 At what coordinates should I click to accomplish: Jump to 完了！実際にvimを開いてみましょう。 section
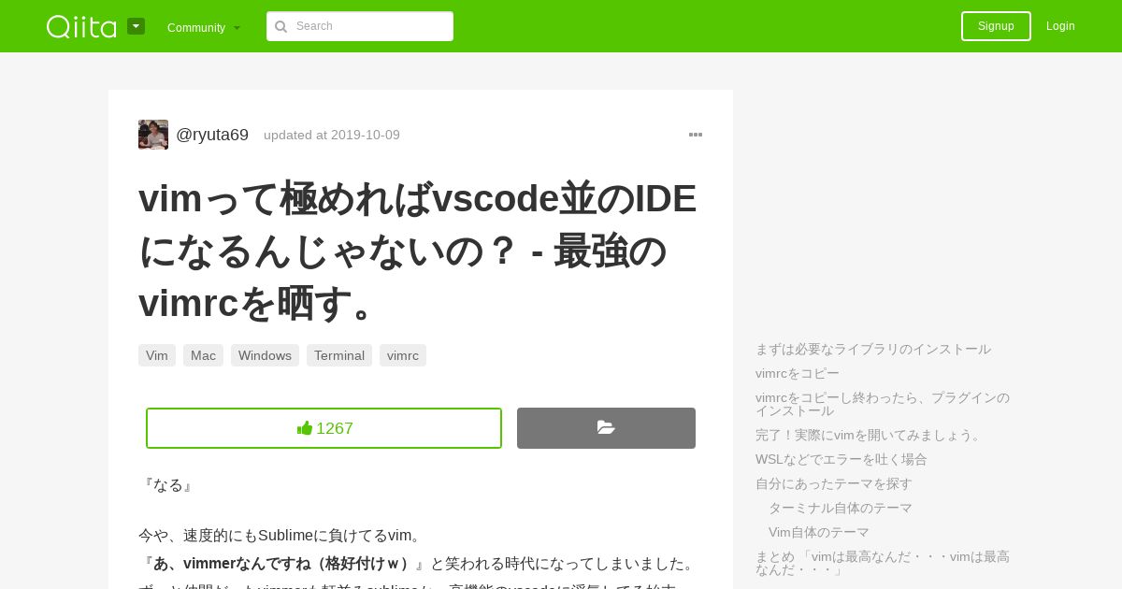point(870,435)
